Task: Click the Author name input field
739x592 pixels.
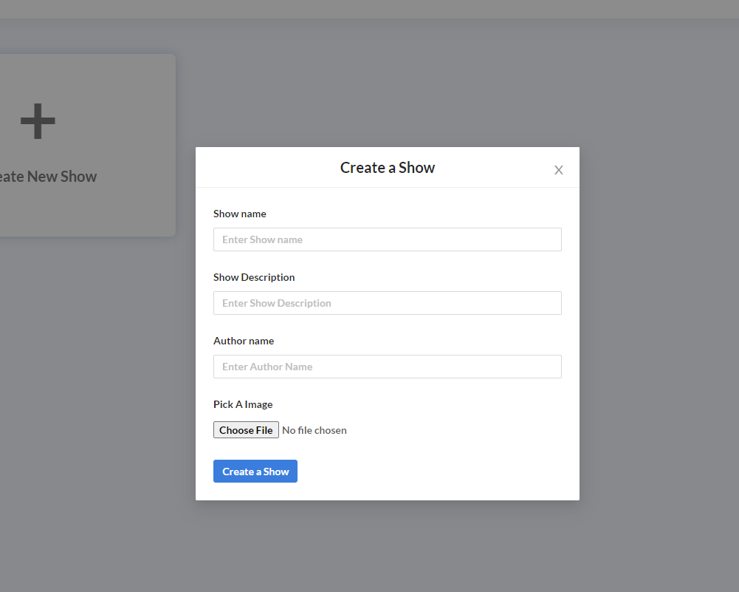Action: (388, 367)
